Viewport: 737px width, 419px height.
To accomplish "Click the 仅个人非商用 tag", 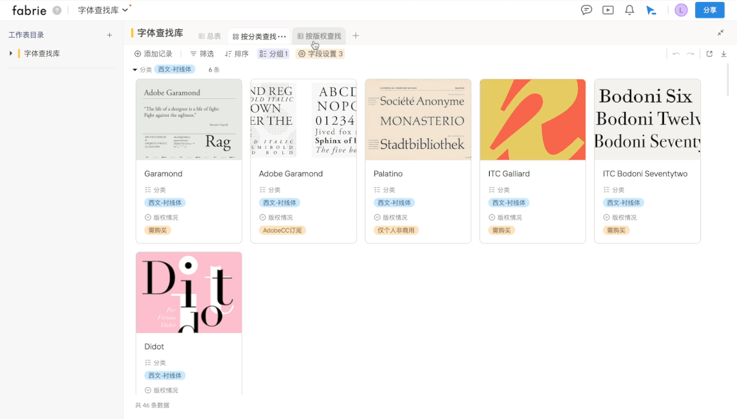I will pos(396,231).
